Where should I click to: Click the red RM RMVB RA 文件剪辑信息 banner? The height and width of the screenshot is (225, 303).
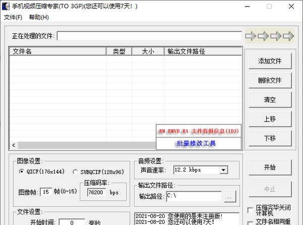click(x=198, y=131)
